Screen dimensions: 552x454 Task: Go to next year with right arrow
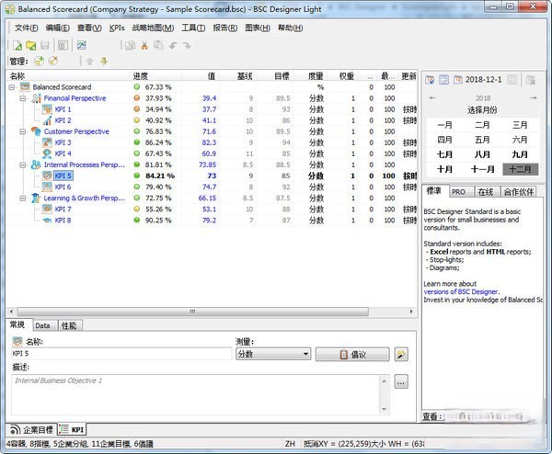533,97
